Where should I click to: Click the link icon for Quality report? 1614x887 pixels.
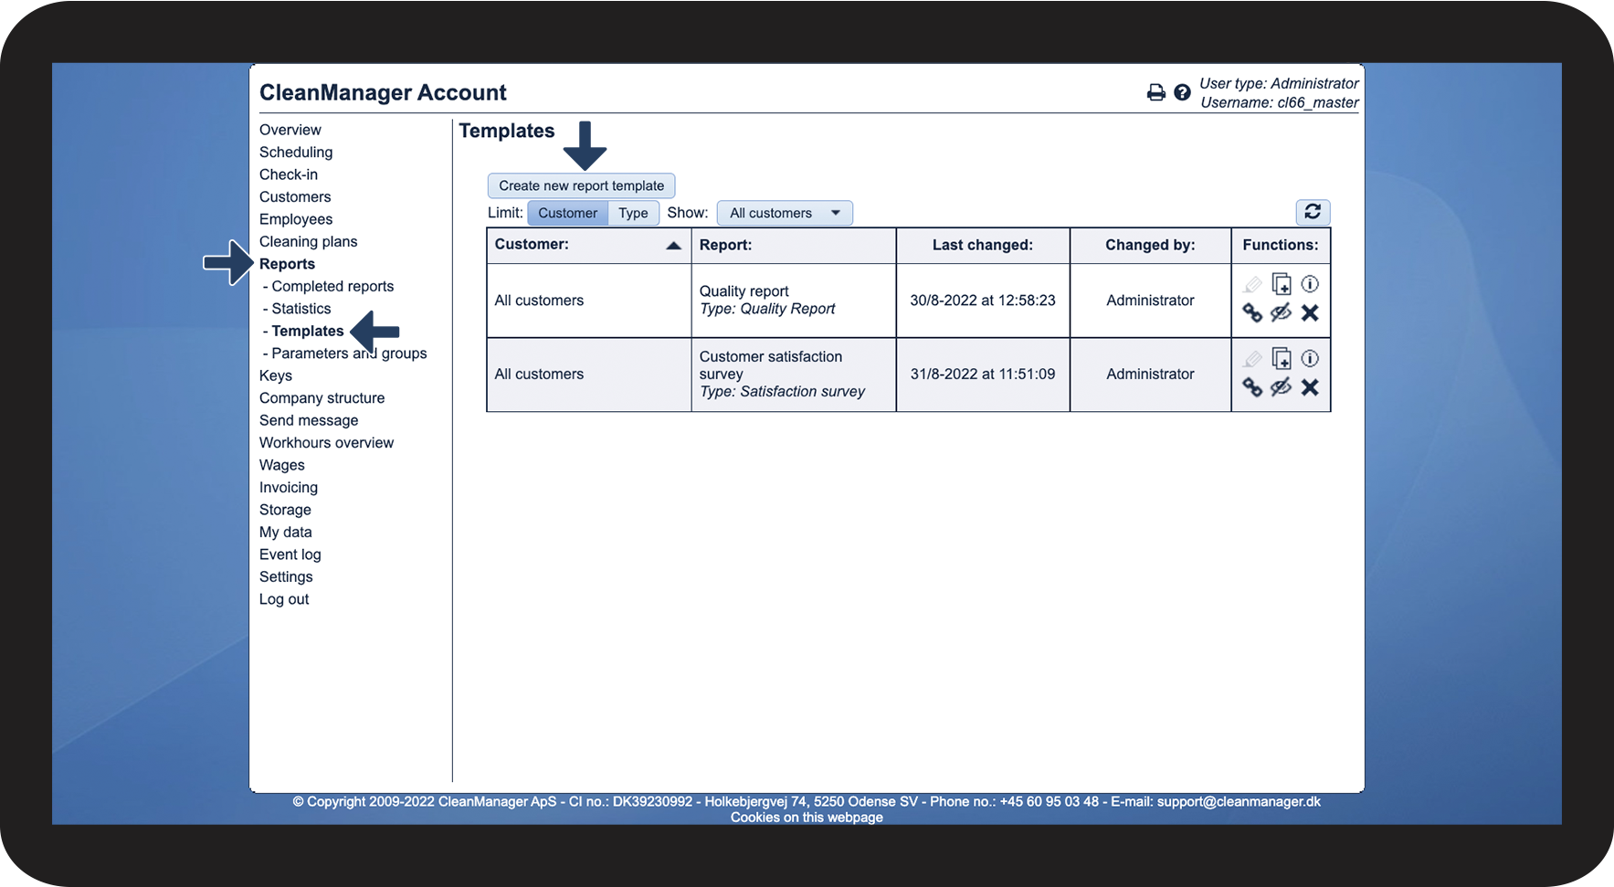coord(1252,313)
